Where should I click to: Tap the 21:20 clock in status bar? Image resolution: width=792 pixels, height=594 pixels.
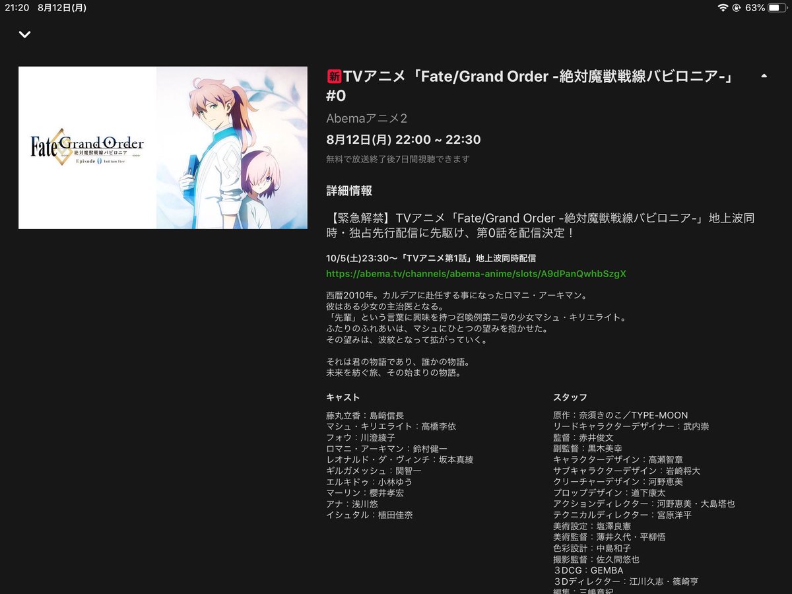coord(16,8)
